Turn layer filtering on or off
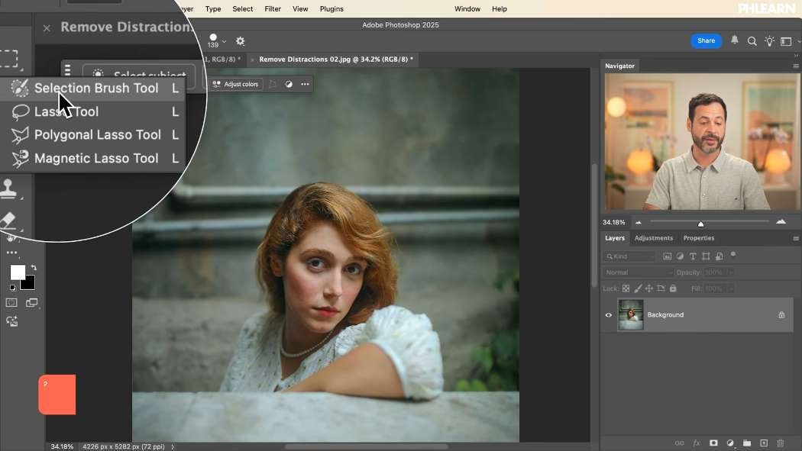The height and width of the screenshot is (451, 802). [733, 254]
